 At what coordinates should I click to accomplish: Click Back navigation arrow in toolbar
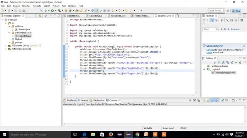[x=131, y=11]
